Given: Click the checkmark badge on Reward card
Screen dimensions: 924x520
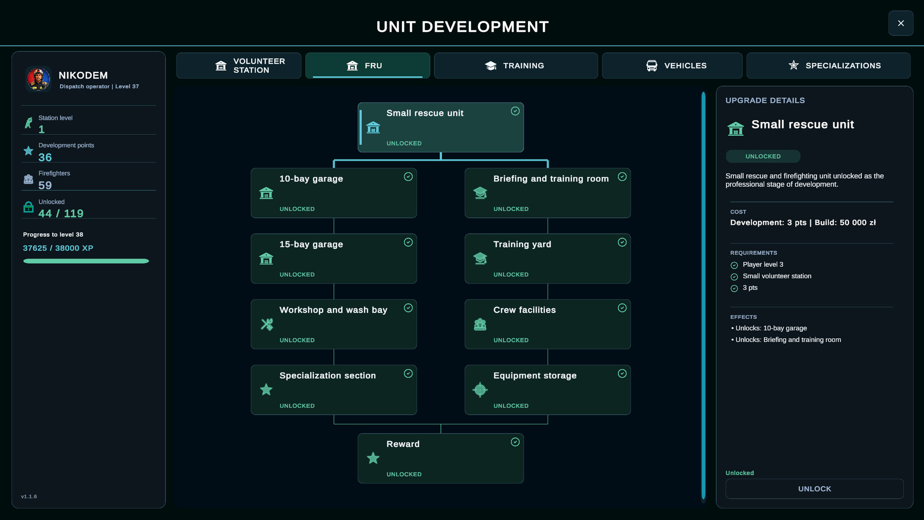Looking at the screenshot, I should pyautogui.click(x=515, y=442).
